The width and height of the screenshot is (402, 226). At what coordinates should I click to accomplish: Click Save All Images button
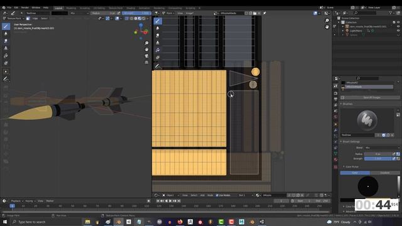[371, 98]
